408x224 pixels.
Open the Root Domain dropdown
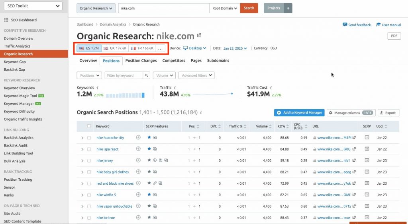point(225,8)
